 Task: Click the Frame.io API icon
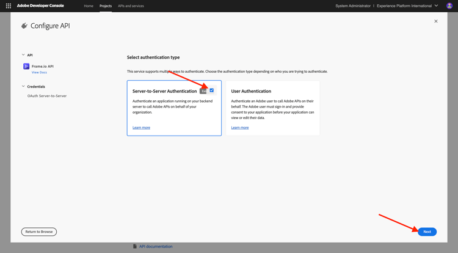26,67
